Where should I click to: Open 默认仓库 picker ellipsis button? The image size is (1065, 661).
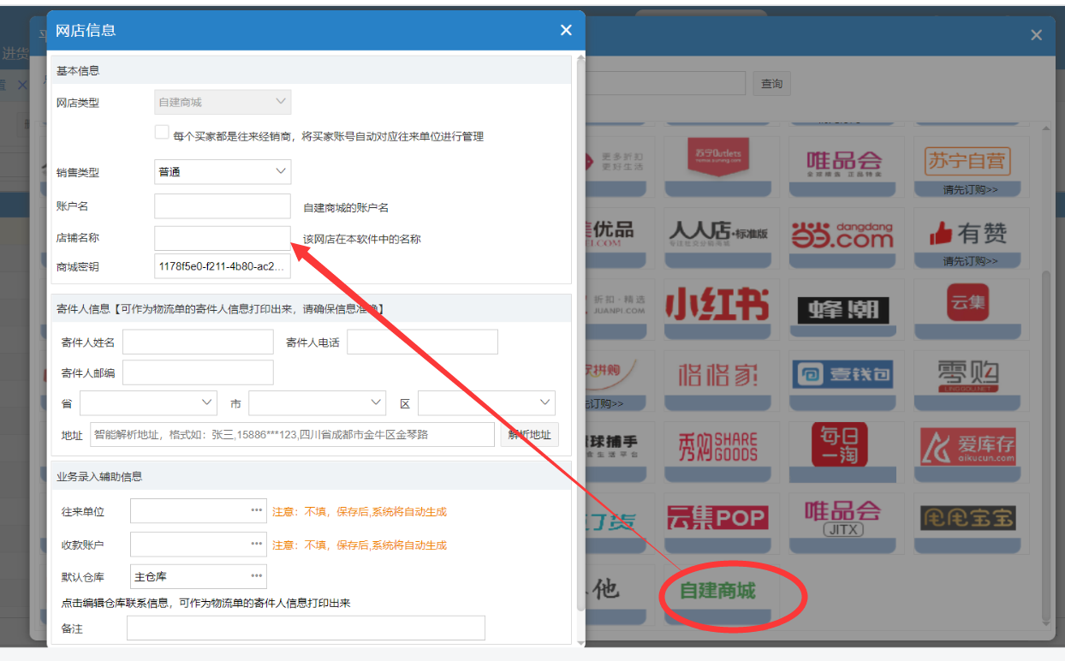click(257, 576)
